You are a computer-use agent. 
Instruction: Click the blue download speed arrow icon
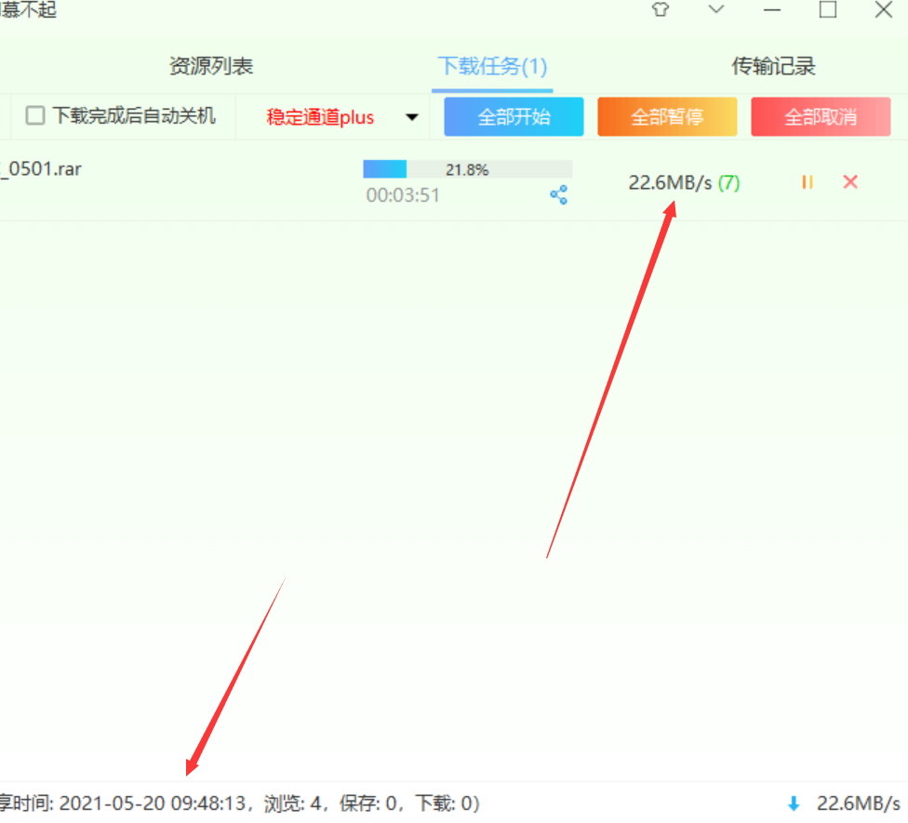[x=793, y=803]
